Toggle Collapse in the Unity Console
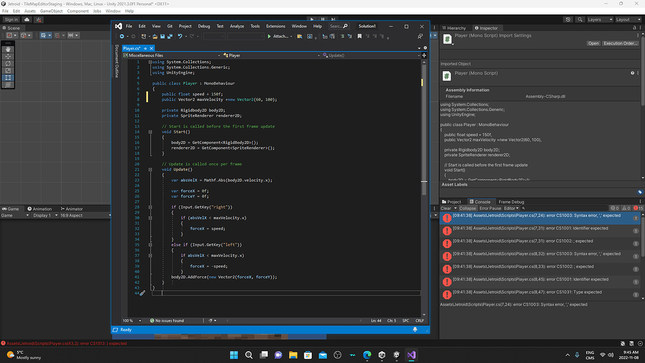645x363 pixels. coord(467,208)
